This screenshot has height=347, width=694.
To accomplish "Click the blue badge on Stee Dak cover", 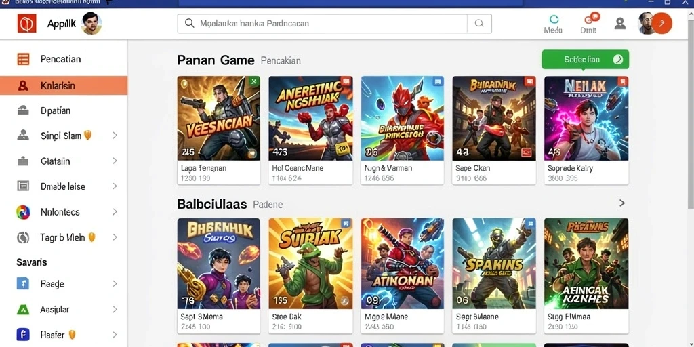I will (346, 224).
